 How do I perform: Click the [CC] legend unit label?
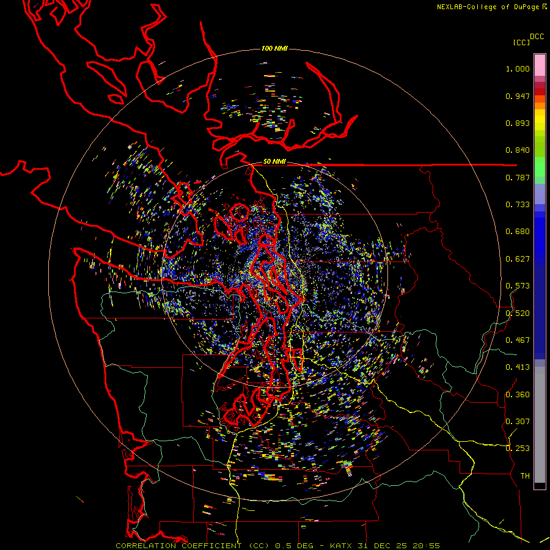click(522, 42)
